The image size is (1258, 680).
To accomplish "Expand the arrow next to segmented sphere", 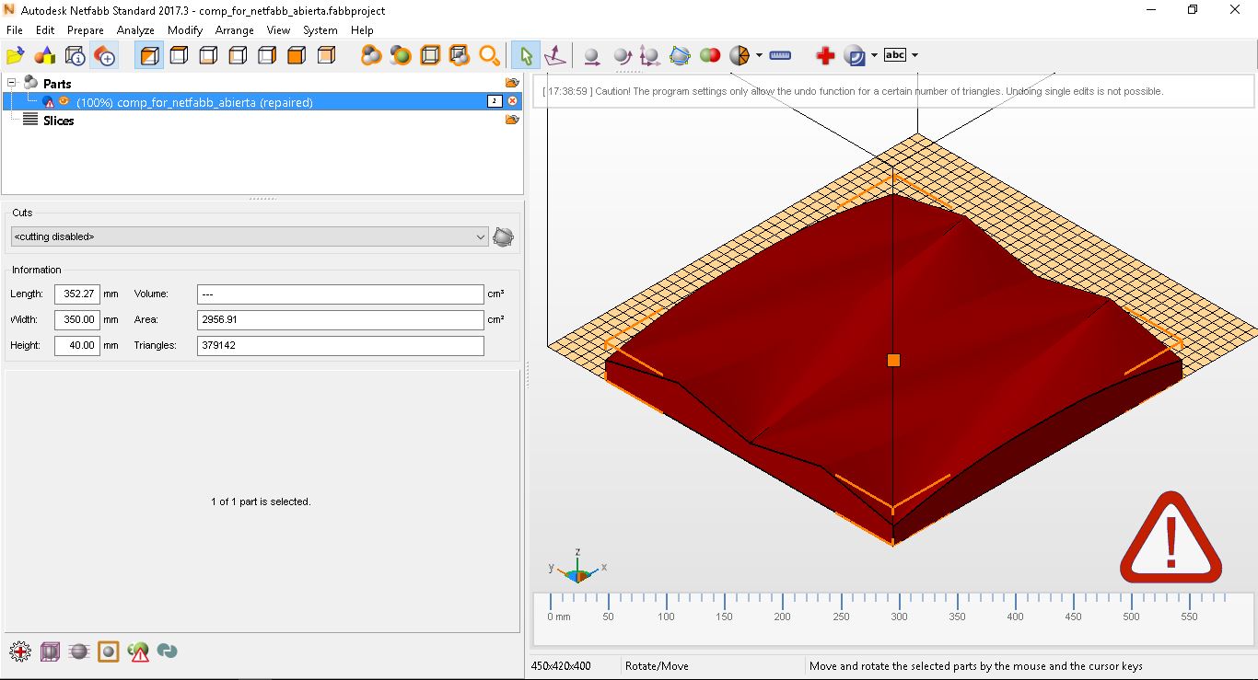I will [x=759, y=55].
